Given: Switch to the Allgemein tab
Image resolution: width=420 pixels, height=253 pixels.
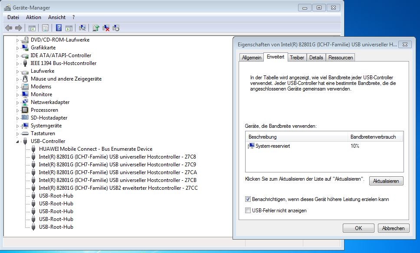Looking at the screenshot, I should tap(252, 58).
